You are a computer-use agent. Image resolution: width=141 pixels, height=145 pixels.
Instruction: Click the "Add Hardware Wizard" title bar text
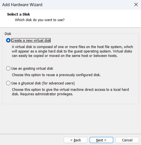(x=22, y=5)
